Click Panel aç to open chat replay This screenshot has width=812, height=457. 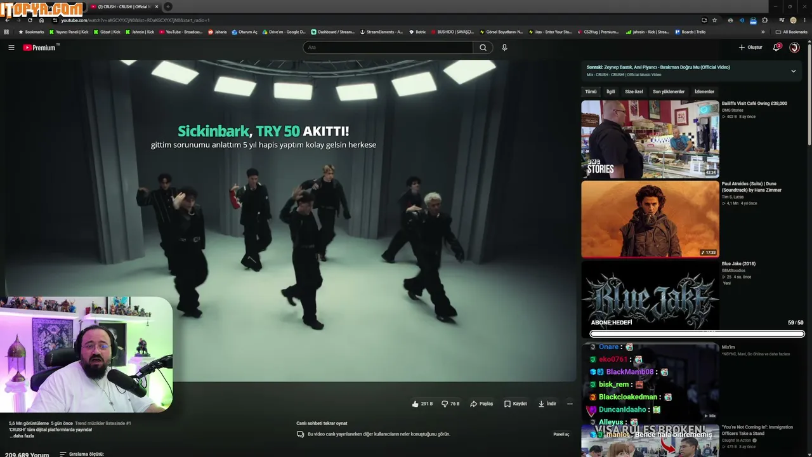coord(561,434)
